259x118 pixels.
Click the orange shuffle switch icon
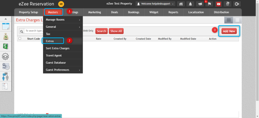point(61,4)
